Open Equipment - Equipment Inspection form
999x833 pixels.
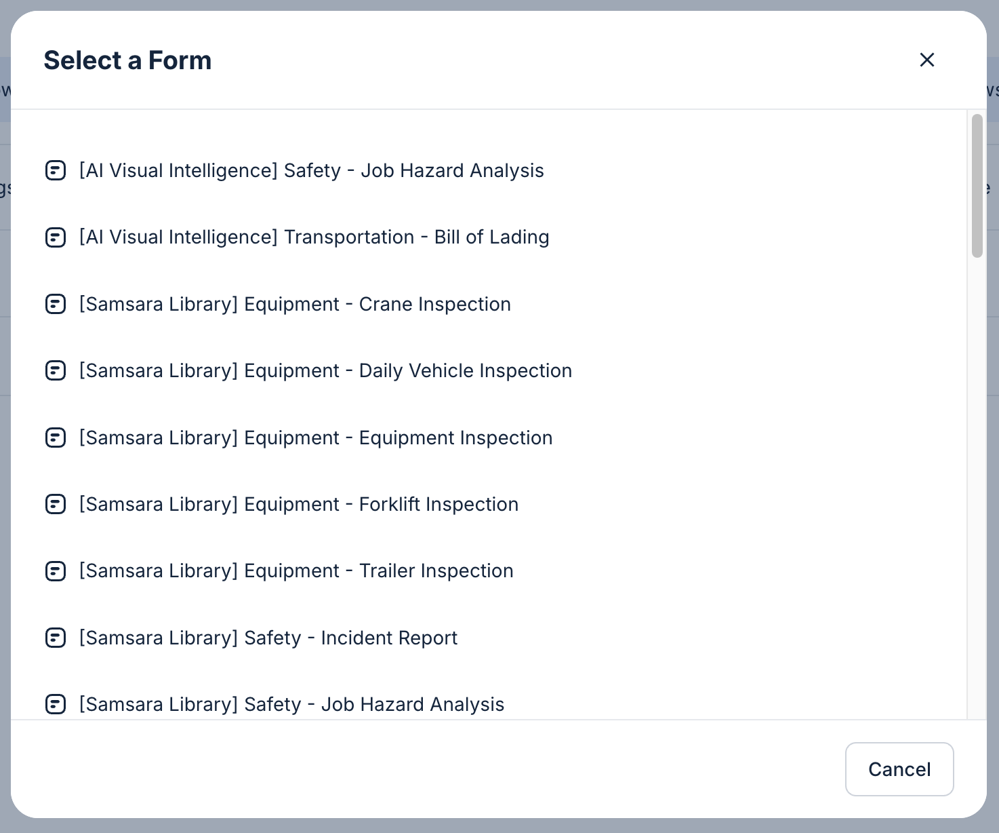click(316, 438)
